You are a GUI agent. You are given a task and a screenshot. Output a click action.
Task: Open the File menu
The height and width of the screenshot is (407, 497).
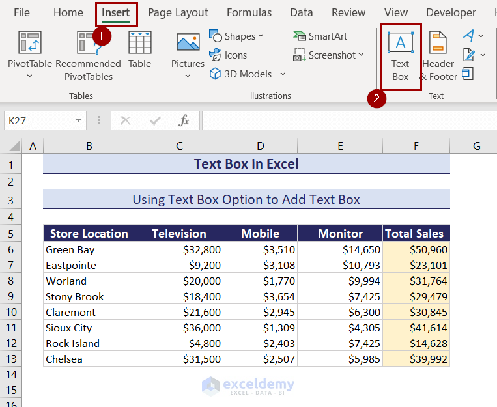(x=21, y=12)
